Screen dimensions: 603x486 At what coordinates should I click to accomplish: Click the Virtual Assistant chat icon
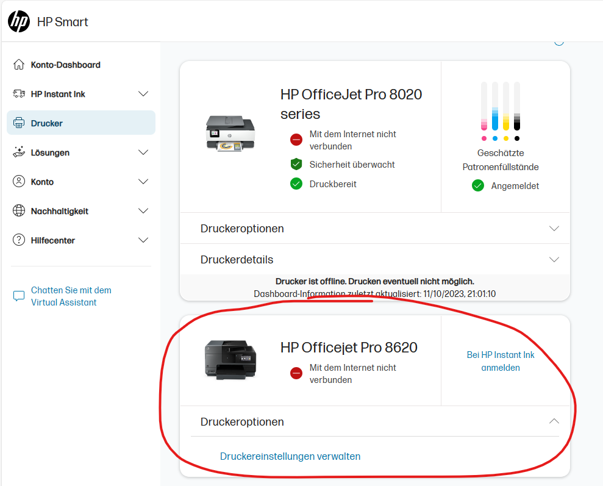pyautogui.click(x=19, y=296)
